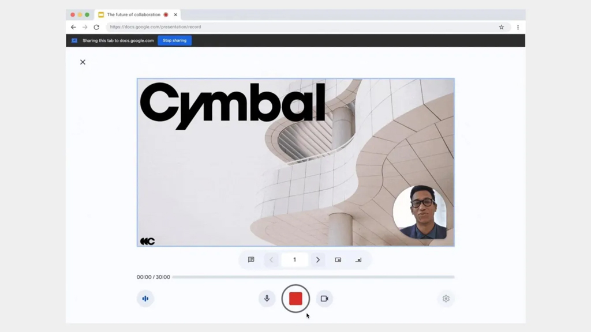Click Stop sharing button
The width and height of the screenshot is (591, 332).
tap(174, 40)
